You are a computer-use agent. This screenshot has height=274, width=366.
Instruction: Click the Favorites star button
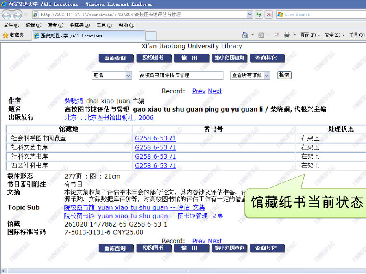[x=13, y=35]
